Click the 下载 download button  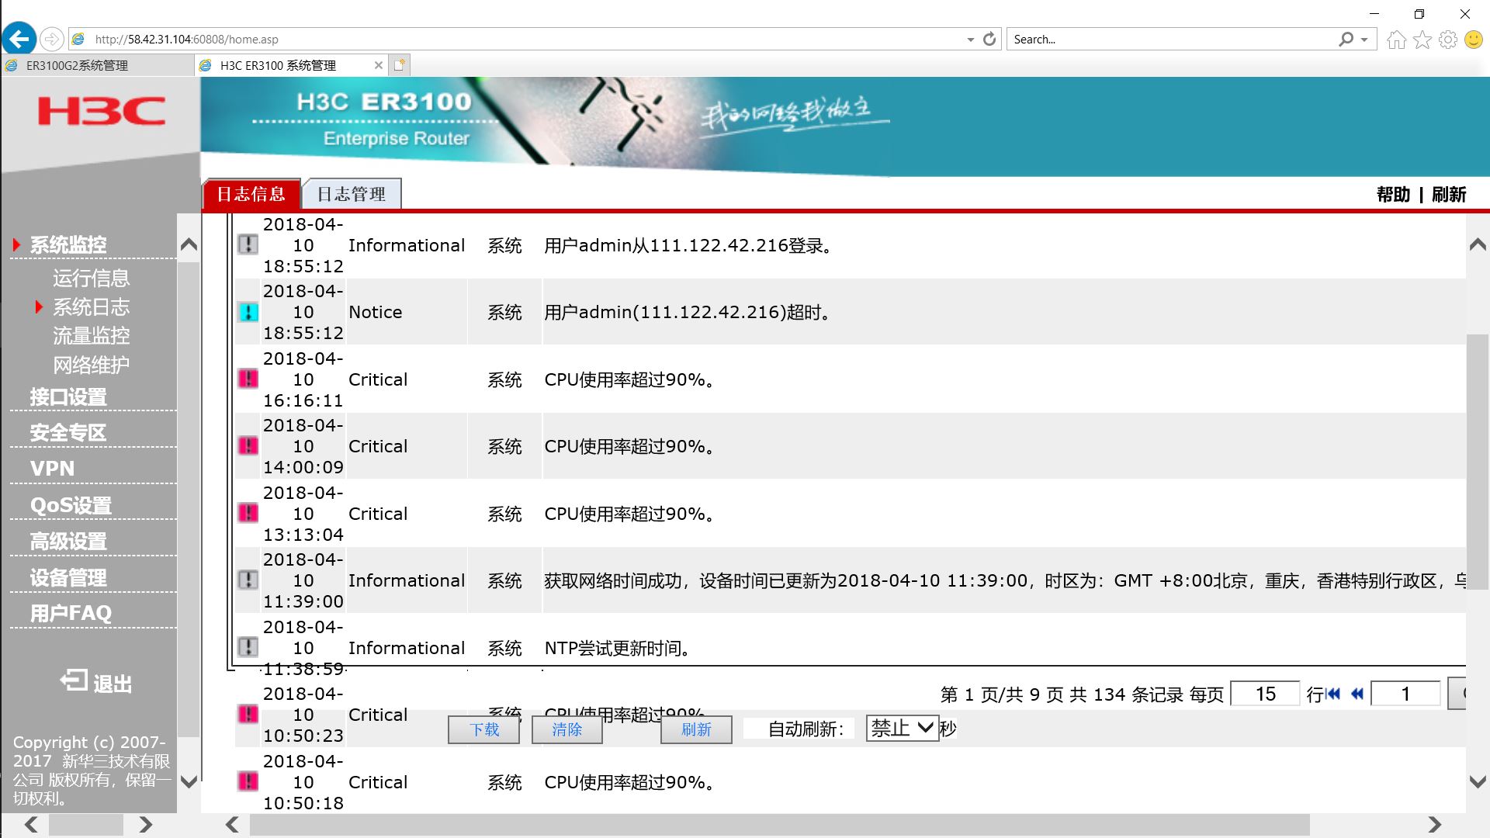(483, 729)
